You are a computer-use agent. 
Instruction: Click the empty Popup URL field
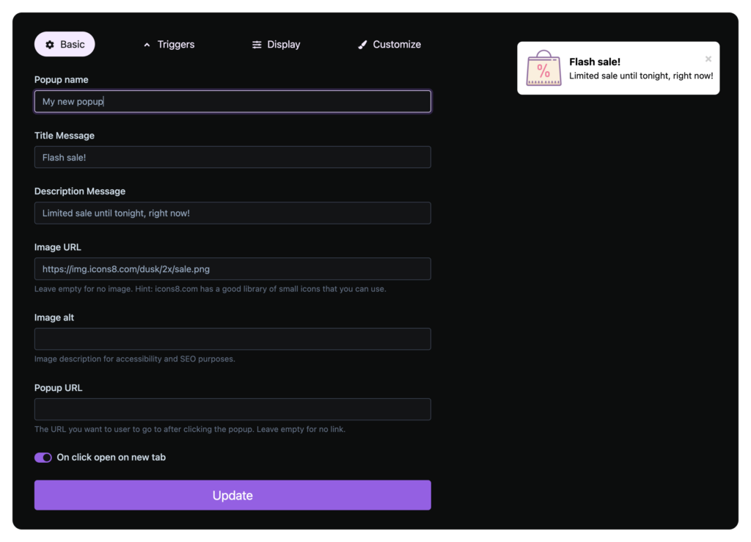pos(232,409)
